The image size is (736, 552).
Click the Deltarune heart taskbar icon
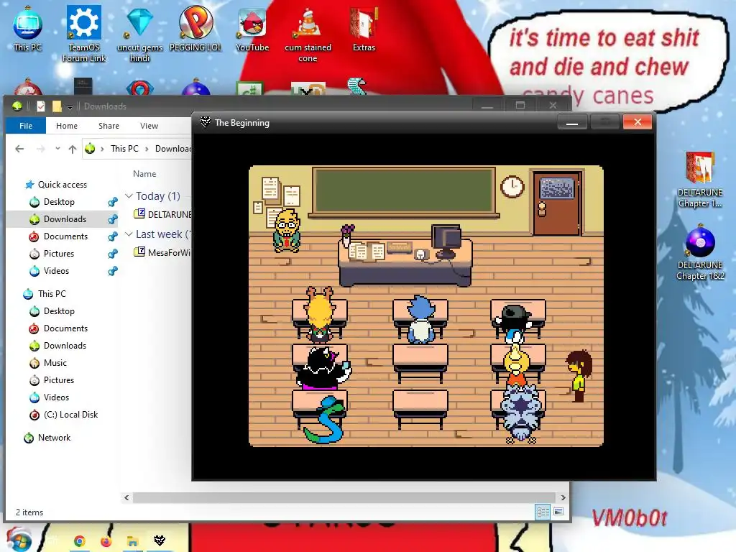[x=160, y=540]
